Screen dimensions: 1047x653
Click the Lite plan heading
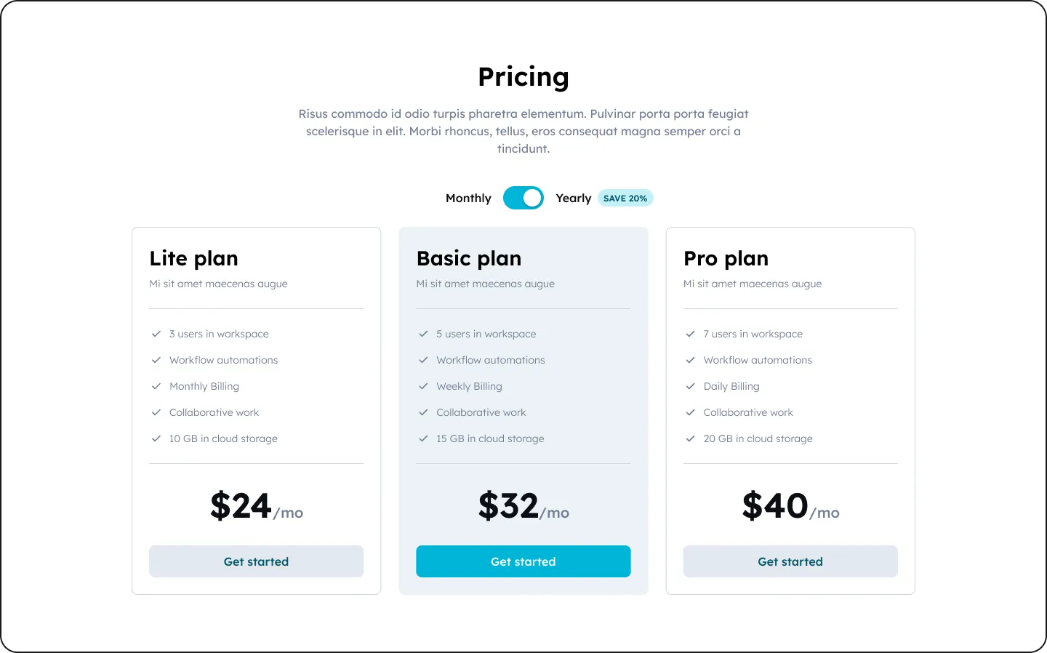tap(193, 258)
